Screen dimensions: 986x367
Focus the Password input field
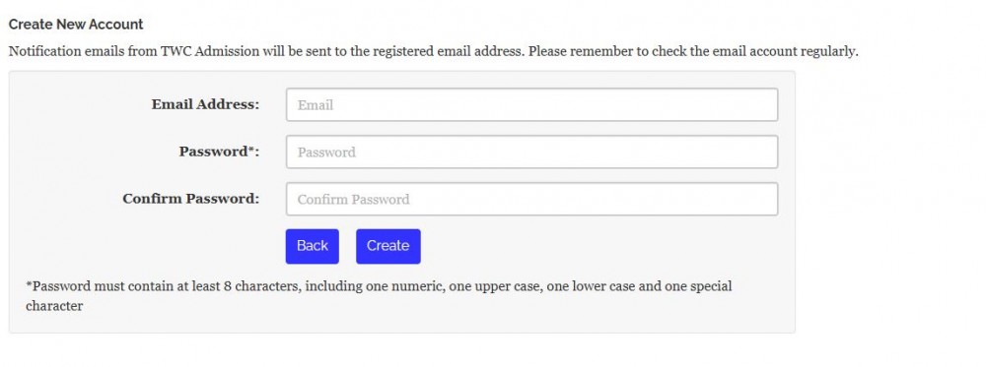tap(531, 152)
